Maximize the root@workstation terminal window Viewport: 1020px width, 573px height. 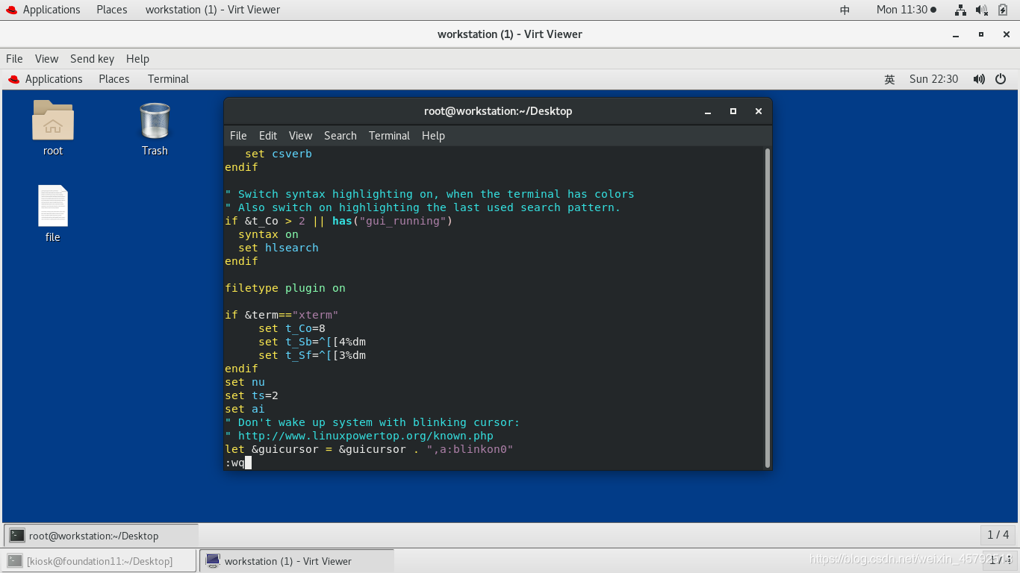[x=733, y=111]
